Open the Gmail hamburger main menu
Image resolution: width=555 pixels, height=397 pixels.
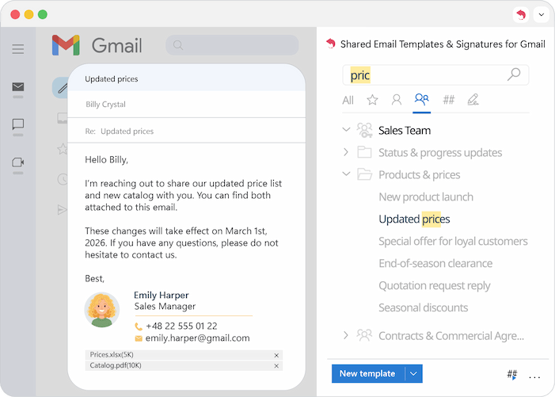18,49
